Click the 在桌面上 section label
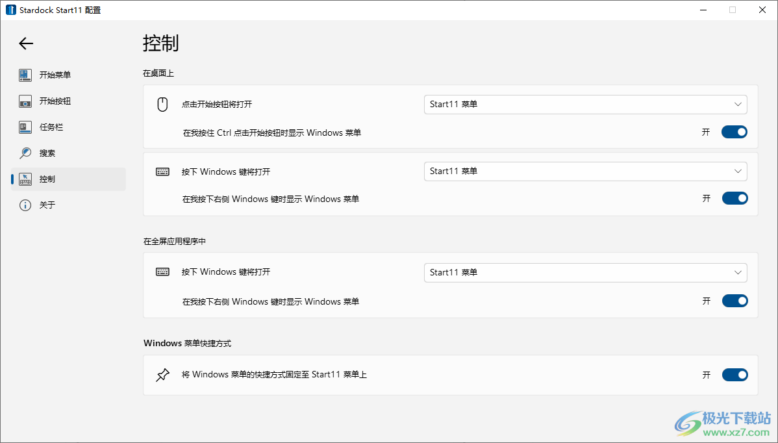 coord(158,73)
